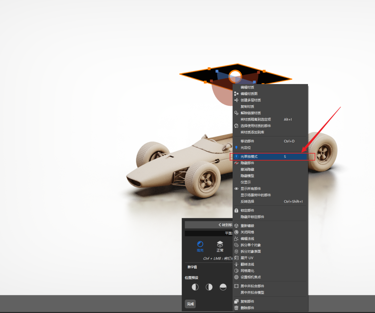This screenshot has width=375, height=313.
Task: Select 隐藏并锁定部件 menu item
Action: pos(270,217)
